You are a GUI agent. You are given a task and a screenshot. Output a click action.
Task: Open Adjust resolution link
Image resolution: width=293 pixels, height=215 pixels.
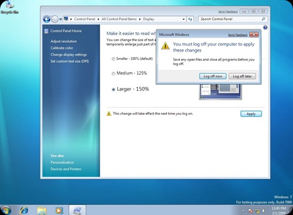(x=63, y=41)
